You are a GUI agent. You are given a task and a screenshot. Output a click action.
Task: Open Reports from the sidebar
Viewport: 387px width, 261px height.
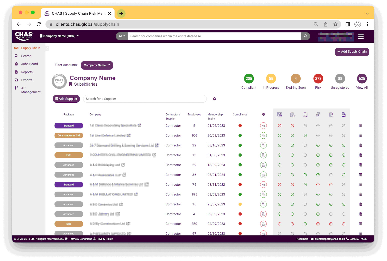(x=27, y=72)
